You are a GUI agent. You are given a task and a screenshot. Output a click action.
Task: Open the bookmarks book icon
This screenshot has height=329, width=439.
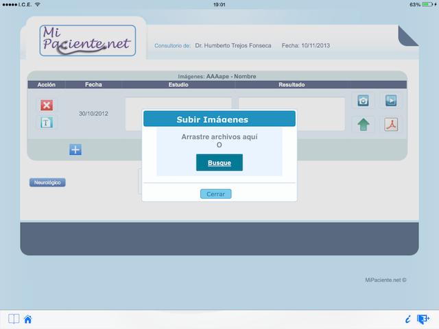click(13, 319)
